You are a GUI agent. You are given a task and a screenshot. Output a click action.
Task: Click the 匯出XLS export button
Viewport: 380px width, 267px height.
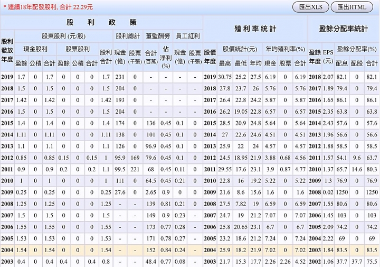click(310, 7)
